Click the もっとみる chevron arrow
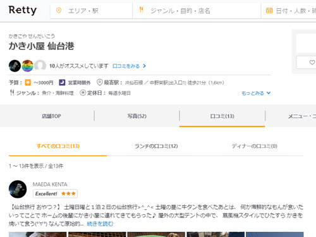Image resolution: width=316 pixels, height=237 pixels. pos(269,93)
